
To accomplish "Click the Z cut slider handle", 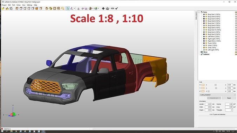I will pyautogui.click(x=209, y=91).
